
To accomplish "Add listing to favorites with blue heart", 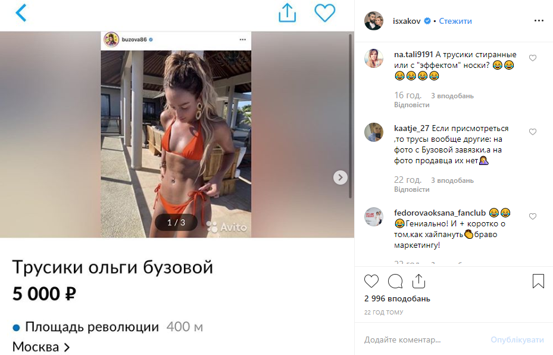I will pos(324,13).
